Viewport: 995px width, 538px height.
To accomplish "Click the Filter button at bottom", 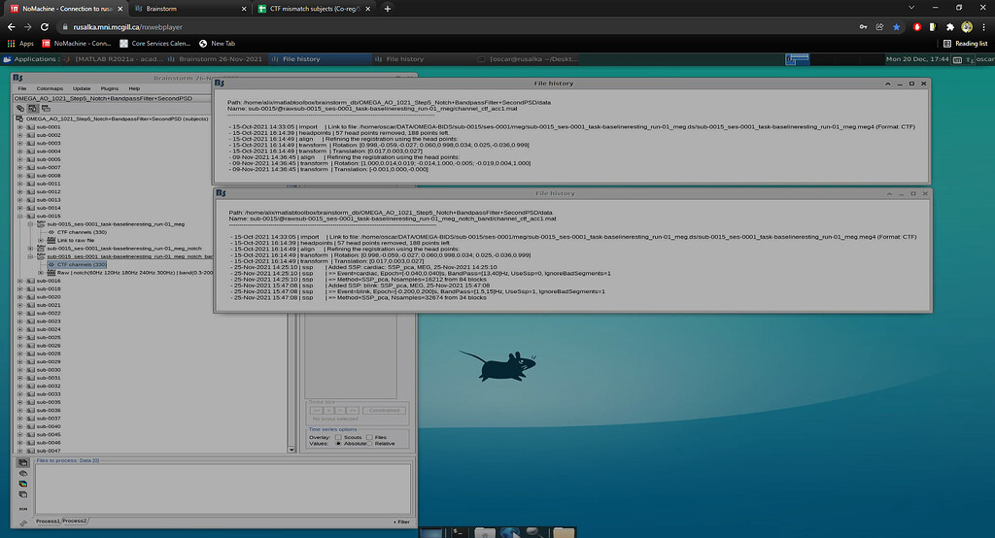I will pyautogui.click(x=402, y=521).
